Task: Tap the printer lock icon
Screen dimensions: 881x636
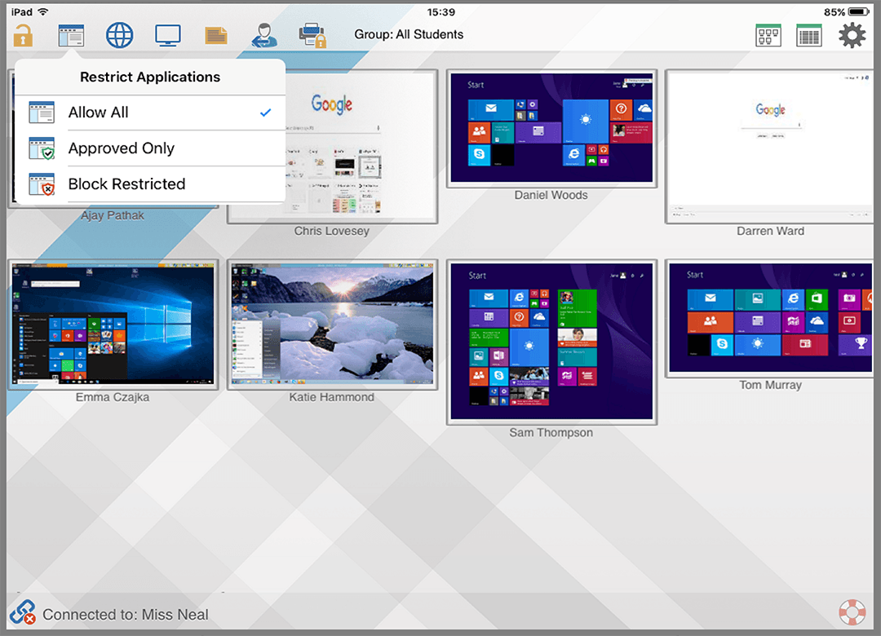Action: (x=312, y=36)
